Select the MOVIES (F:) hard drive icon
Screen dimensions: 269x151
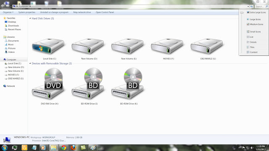pyautogui.click(x=167, y=46)
